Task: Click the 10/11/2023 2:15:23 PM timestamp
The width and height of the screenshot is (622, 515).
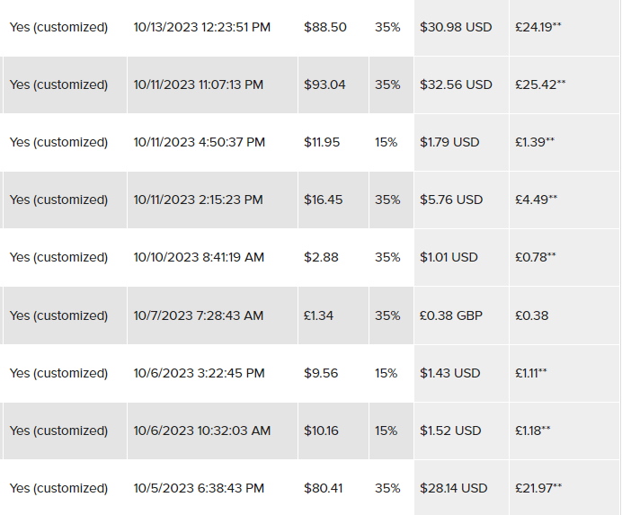Action: pyautogui.click(x=198, y=200)
